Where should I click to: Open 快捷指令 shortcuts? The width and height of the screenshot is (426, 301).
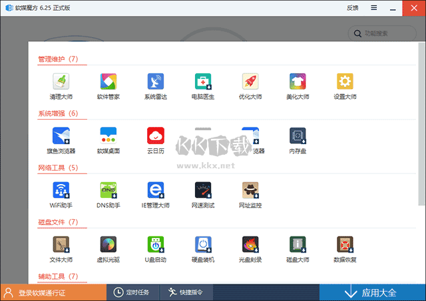point(186,292)
